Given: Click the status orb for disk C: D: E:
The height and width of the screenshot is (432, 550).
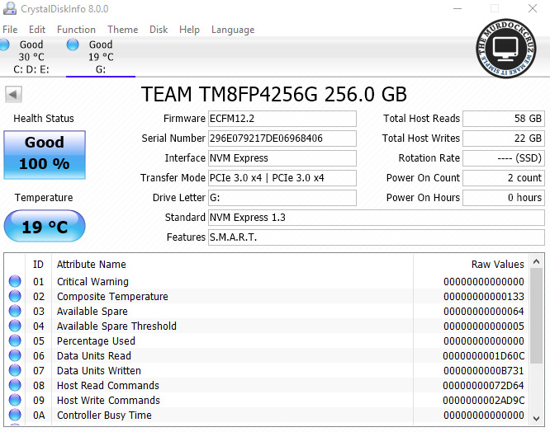Looking at the screenshot, I should point(4,45).
